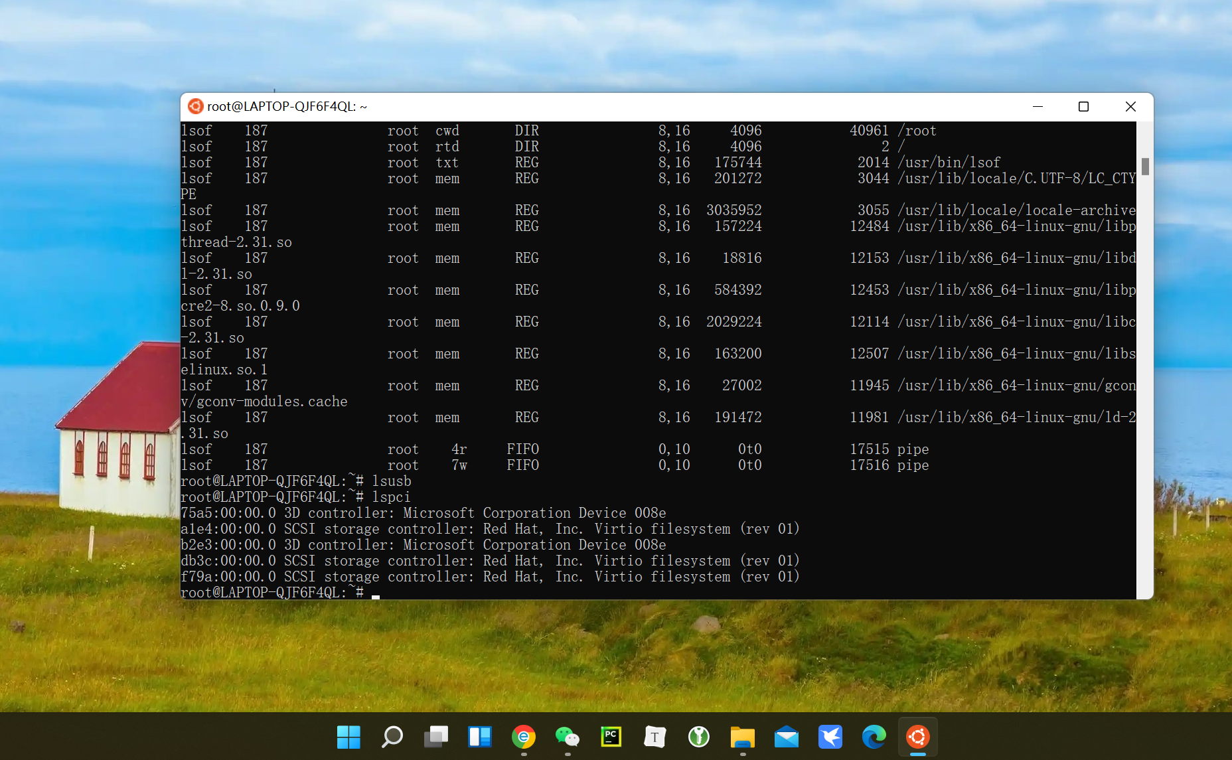Screen dimensions: 1232x760
Task: Switch to WeChat in the taskbar
Action: click(568, 737)
